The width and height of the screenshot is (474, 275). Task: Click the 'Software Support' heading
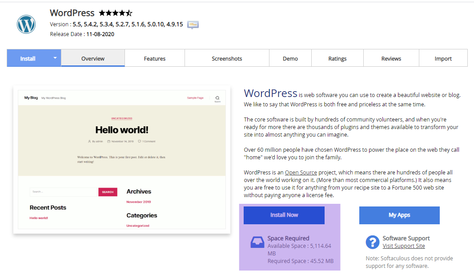(x=406, y=238)
